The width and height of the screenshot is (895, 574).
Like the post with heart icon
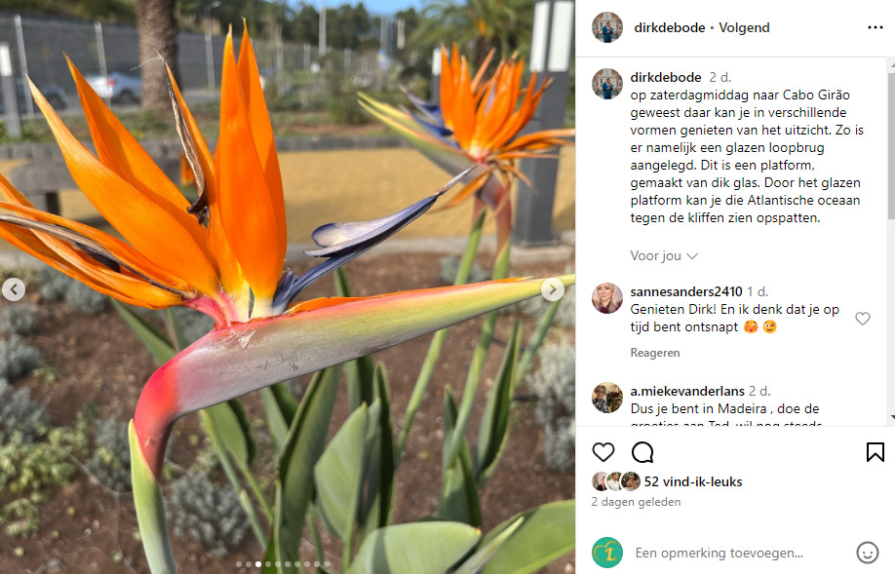[603, 452]
